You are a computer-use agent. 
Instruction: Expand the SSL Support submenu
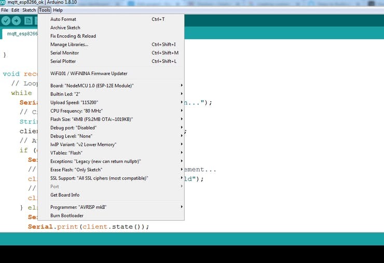[111, 178]
